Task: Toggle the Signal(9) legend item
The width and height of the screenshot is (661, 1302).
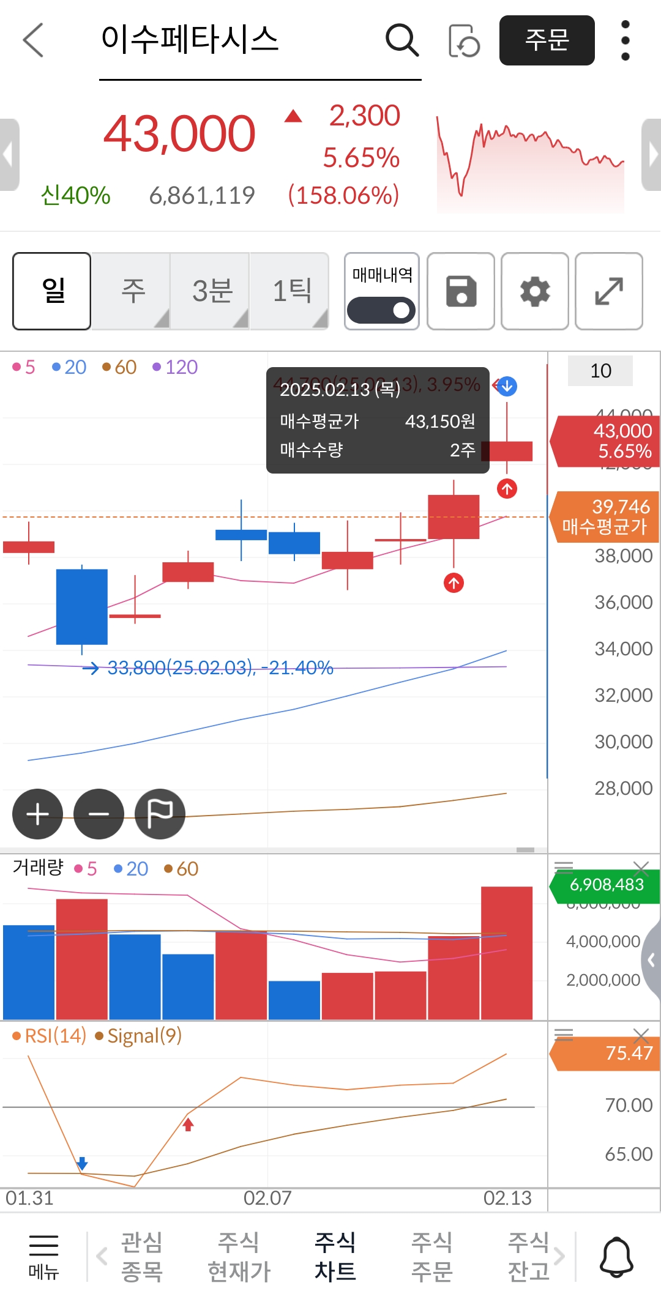Action: tap(138, 1036)
